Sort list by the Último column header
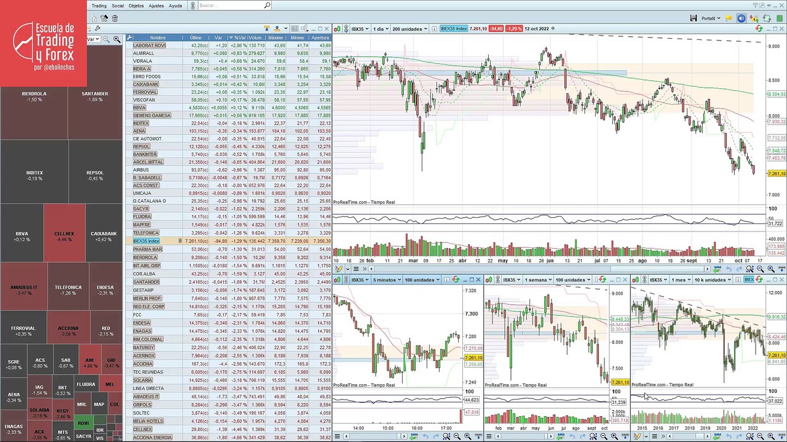The image size is (787, 442). 196,37
